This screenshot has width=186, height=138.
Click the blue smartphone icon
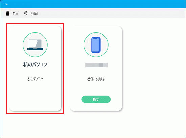(x=96, y=45)
